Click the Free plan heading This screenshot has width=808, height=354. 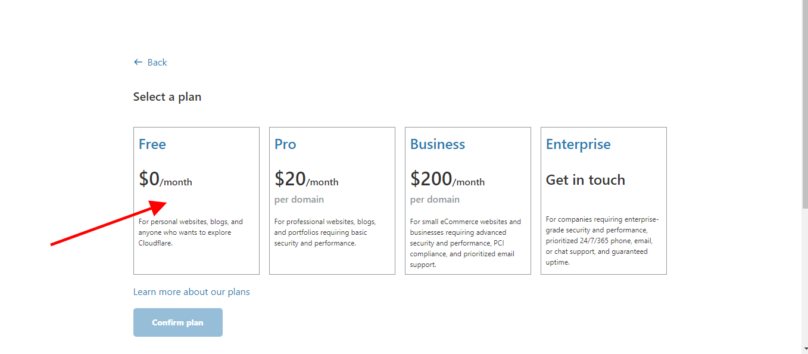click(152, 144)
